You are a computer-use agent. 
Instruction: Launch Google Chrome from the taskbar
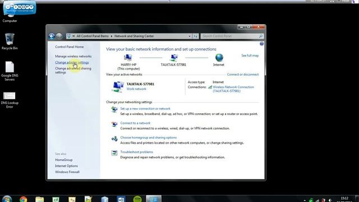click(23, 199)
